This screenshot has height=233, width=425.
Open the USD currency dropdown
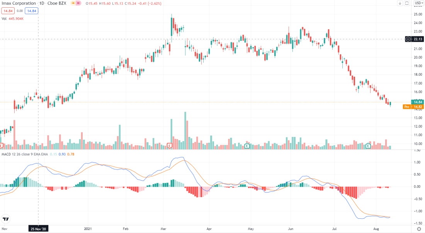[419, 3]
